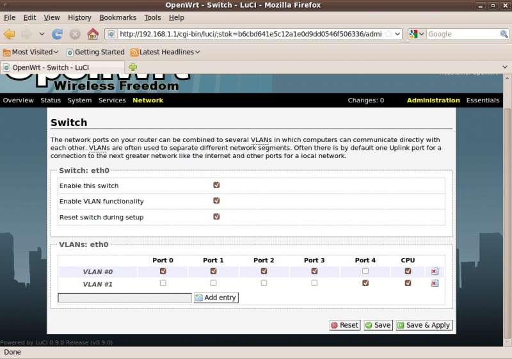Go to Overview in LuCI navigation
This screenshot has height=359, width=512.
tap(19, 100)
